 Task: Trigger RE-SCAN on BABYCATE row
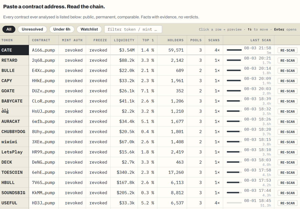click(x=287, y=101)
